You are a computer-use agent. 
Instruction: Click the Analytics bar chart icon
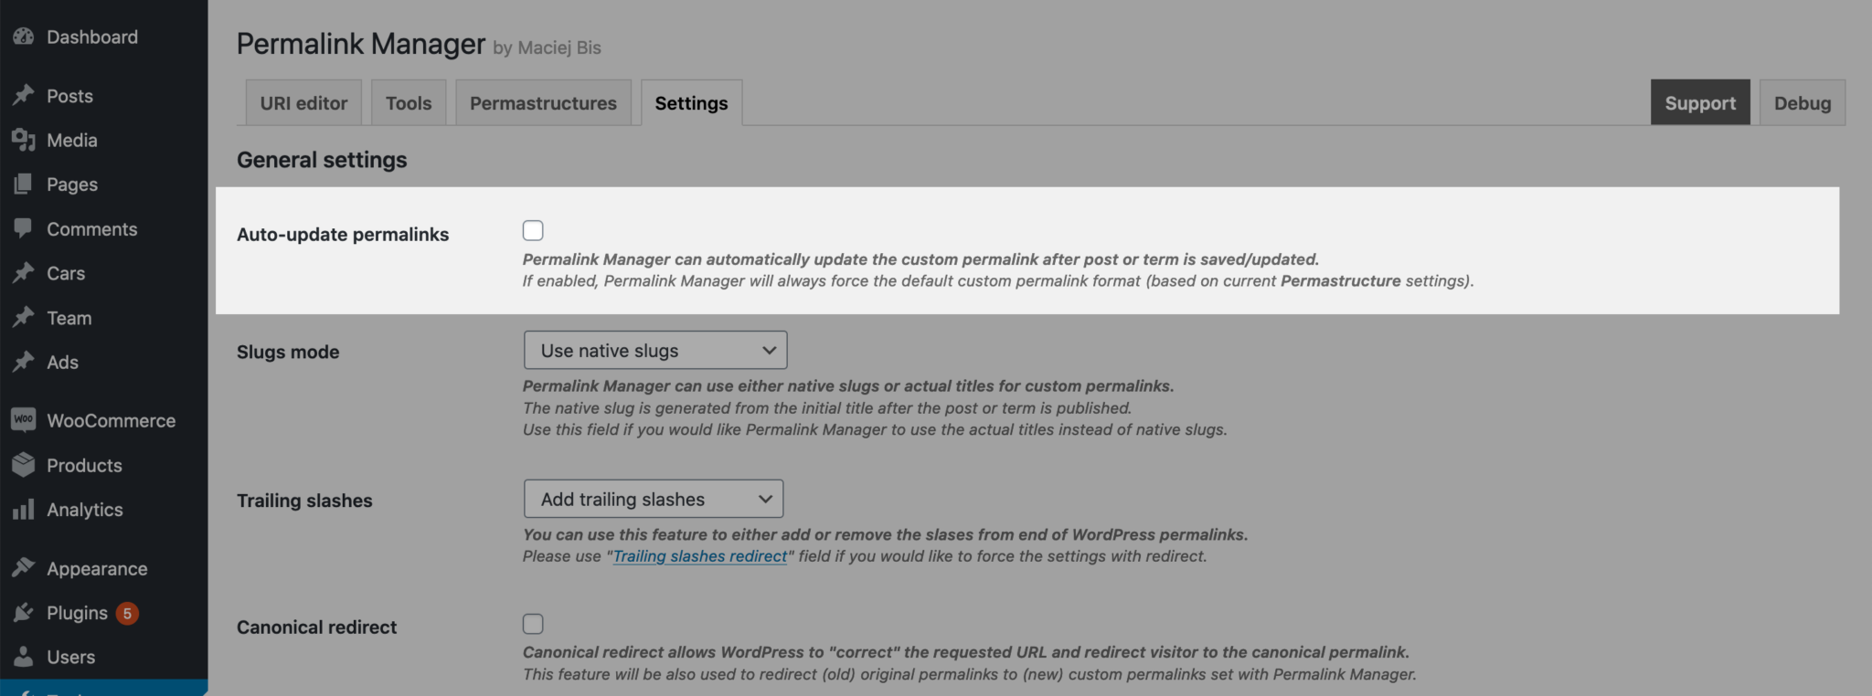24,509
